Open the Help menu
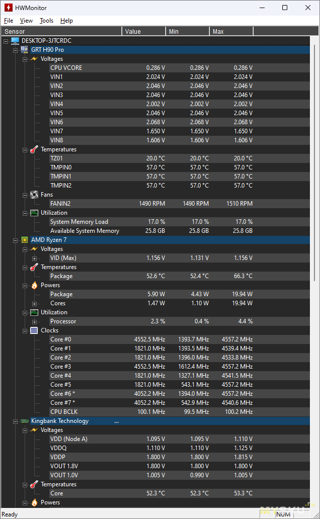This screenshot has height=519, width=320. click(x=66, y=21)
